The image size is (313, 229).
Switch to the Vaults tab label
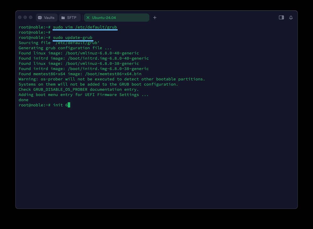(x=49, y=18)
